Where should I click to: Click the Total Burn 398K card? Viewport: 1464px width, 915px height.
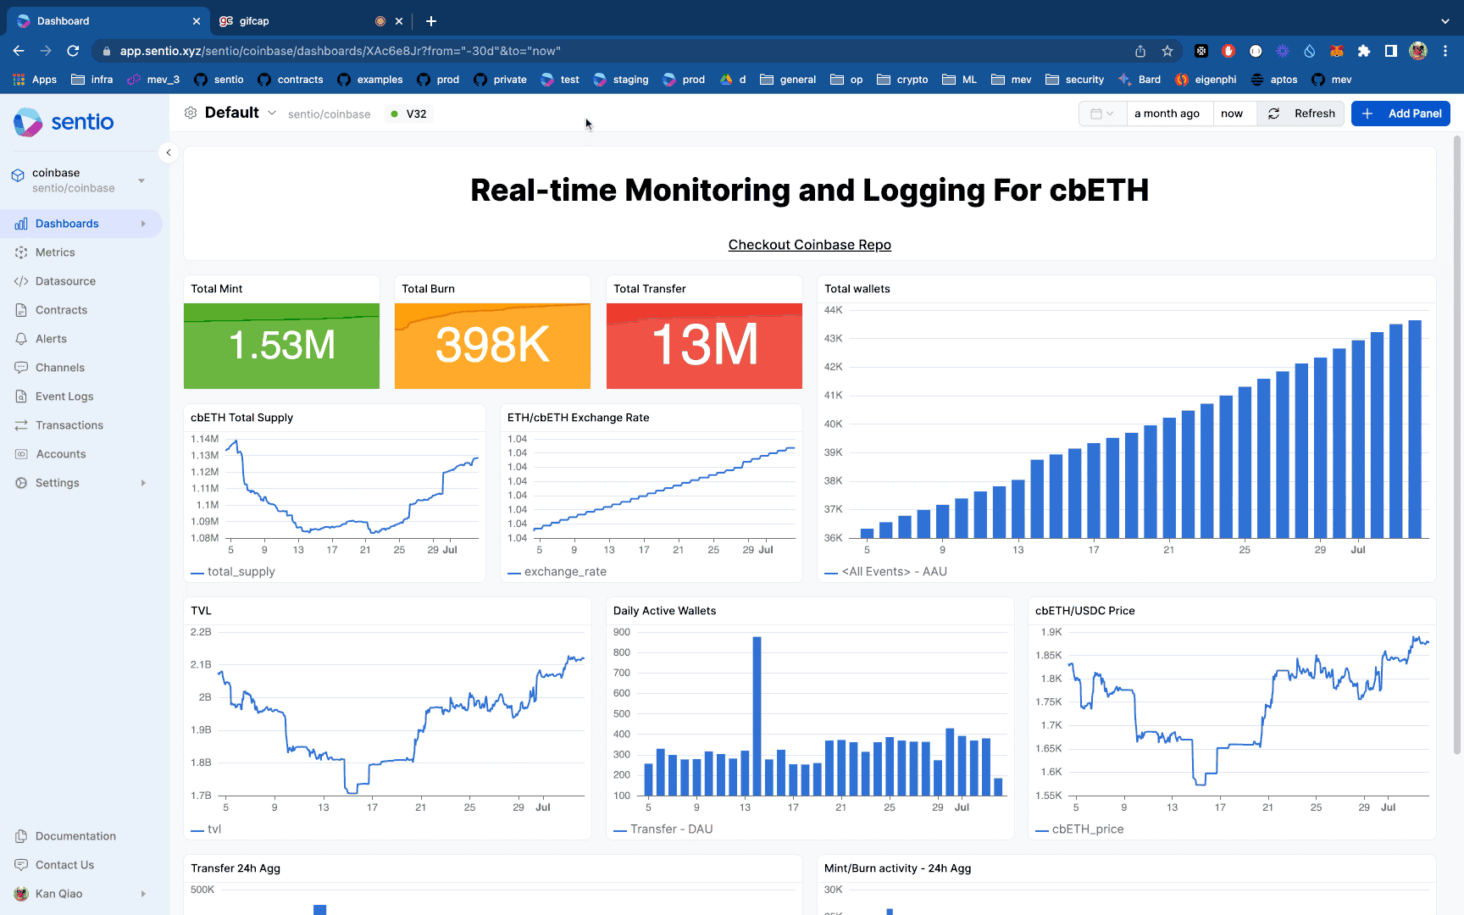click(x=492, y=333)
